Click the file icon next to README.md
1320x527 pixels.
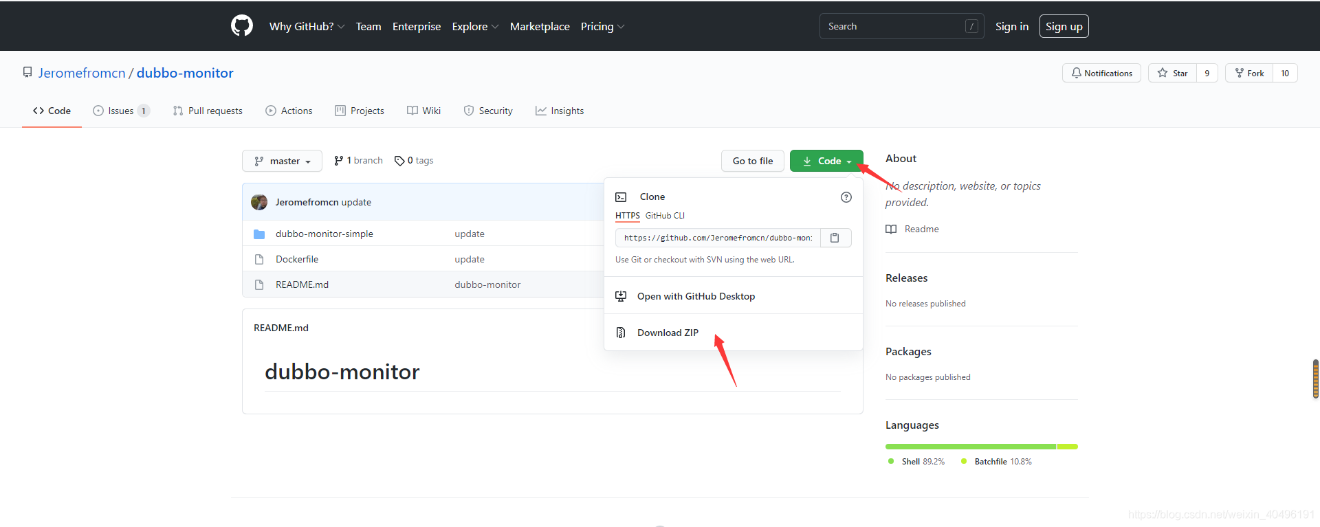259,284
